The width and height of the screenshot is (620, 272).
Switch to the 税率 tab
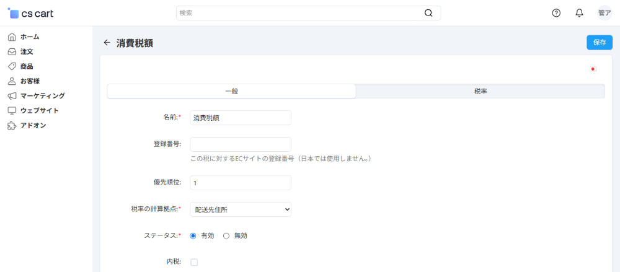[480, 91]
